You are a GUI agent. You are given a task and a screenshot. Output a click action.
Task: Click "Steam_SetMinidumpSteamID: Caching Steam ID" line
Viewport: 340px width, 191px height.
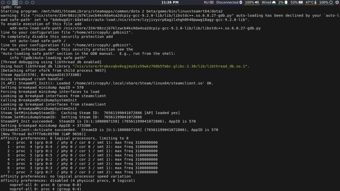pos(90,113)
